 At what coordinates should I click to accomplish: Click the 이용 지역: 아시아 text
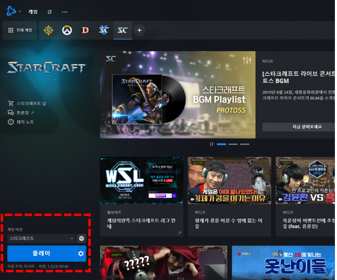21,266
